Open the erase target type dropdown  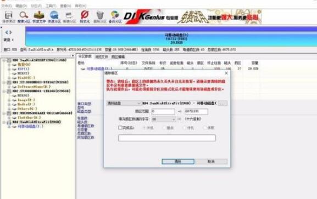click(x=124, y=103)
